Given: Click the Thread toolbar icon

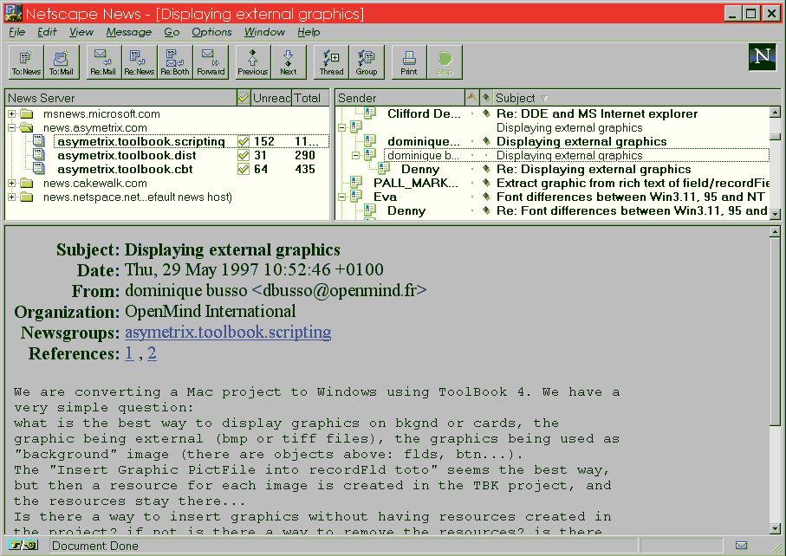Looking at the screenshot, I should (x=331, y=62).
